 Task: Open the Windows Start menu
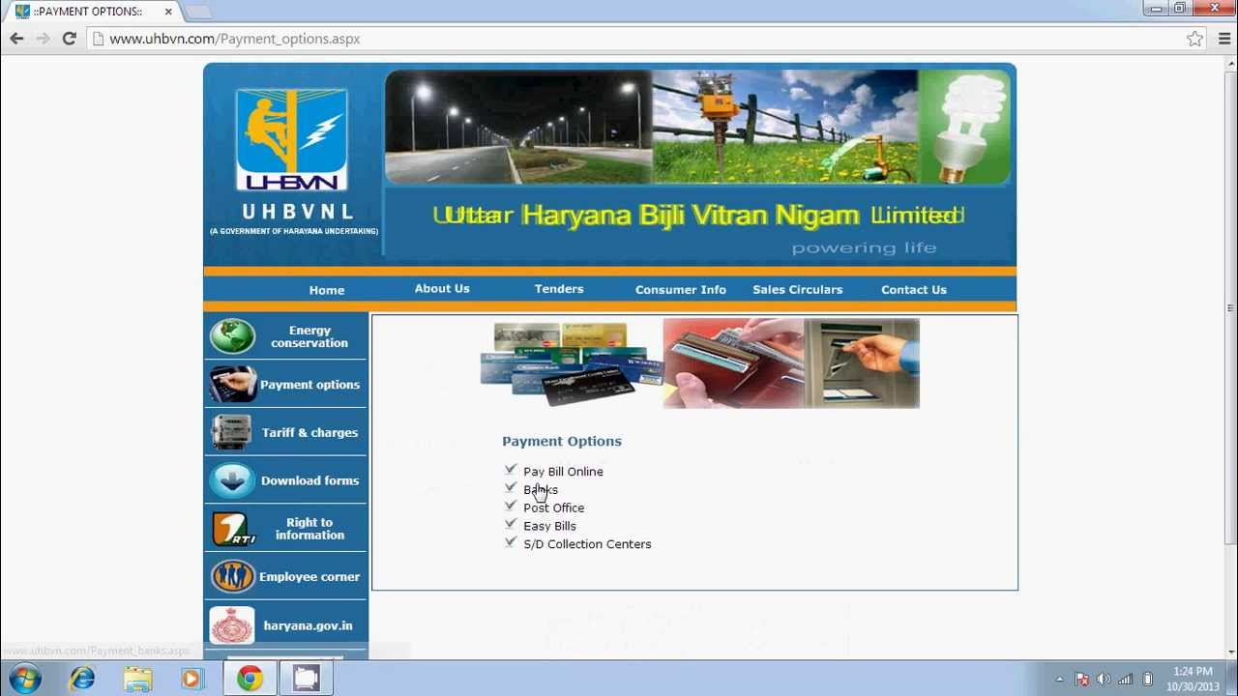(x=25, y=679)
